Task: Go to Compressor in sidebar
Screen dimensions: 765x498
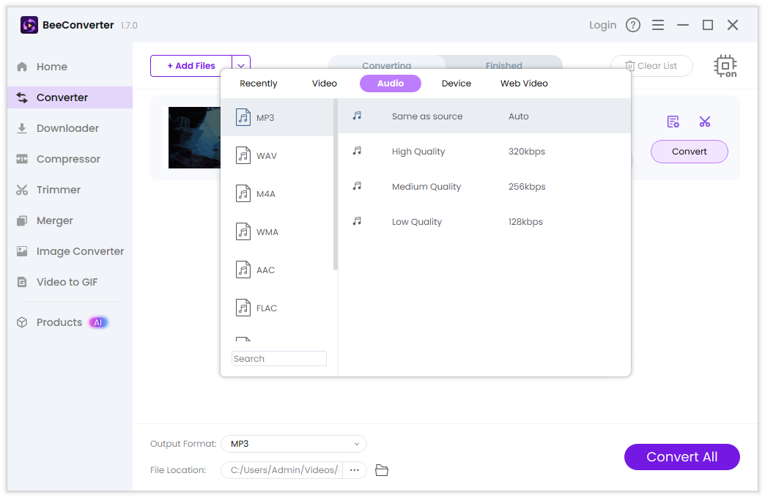Action: coord(68,159)
